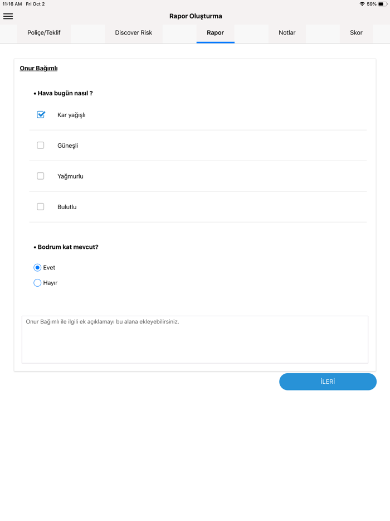Click the battery indicator in the status bar
The image size is (390, 521).
(x=383, y=3)
